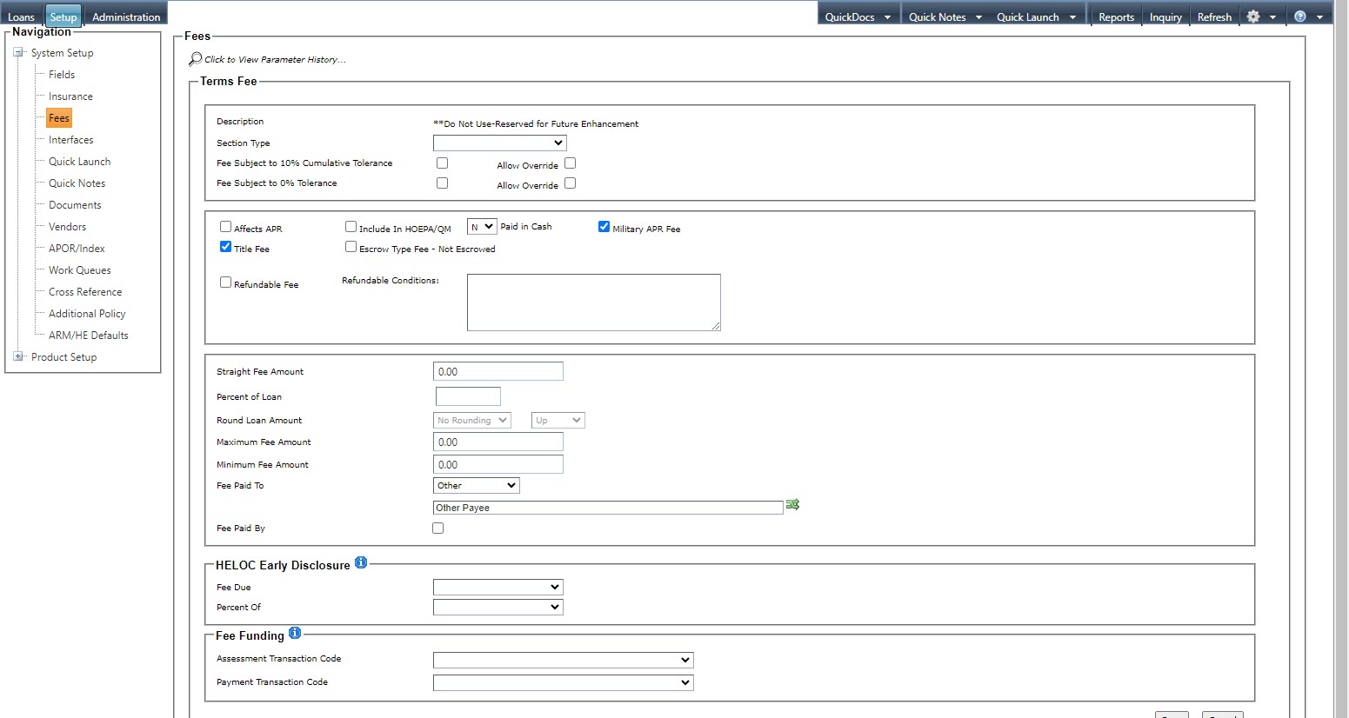Open the settings gear menu
The image size is (1349, 718).
tap(1253, 17)
